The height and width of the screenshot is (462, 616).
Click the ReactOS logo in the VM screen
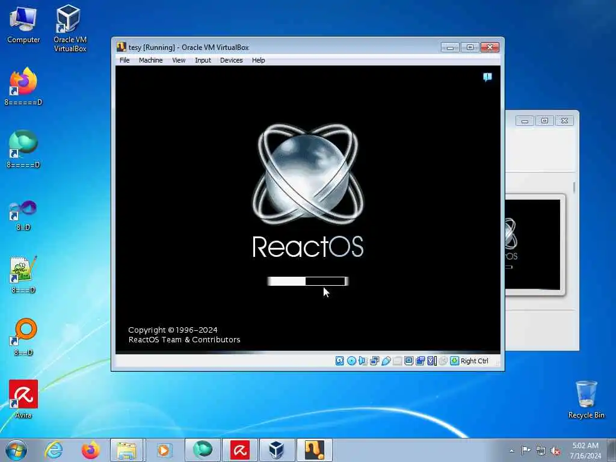[x=308, y=174]
